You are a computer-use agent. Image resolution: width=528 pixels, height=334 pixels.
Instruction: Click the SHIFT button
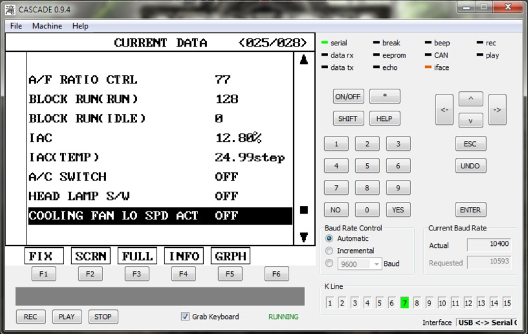coord(348,118)
